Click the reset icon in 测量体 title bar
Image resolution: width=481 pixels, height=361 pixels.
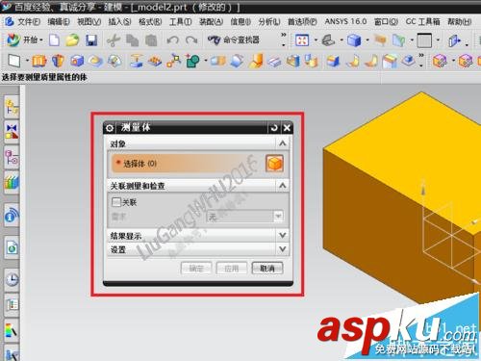[274, 128]
